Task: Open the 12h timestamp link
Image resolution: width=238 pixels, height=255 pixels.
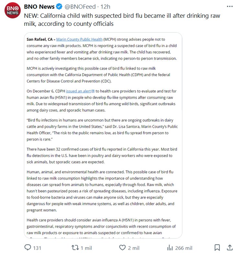Action: 105,7
